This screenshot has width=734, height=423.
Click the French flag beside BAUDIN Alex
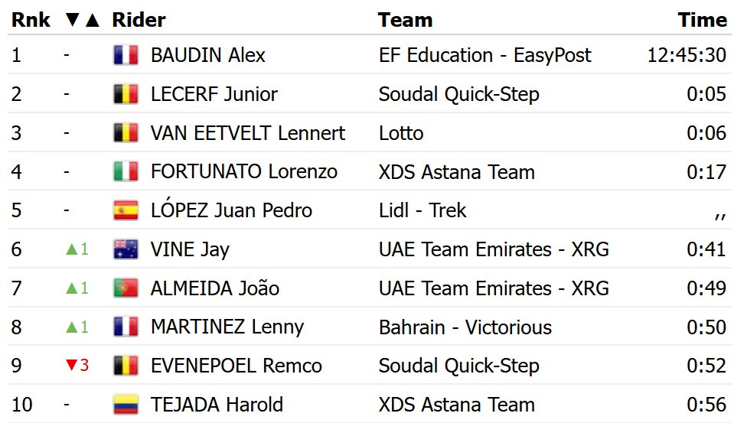[x=126, y=55]
